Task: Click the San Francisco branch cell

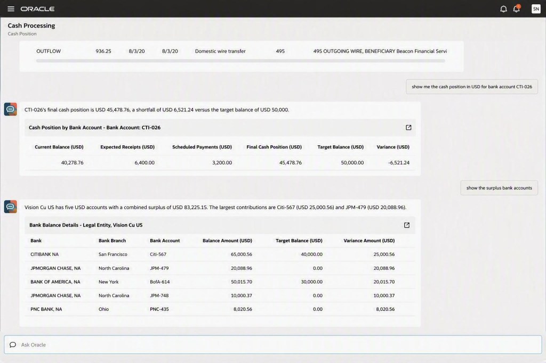Action: coord(113,254)
